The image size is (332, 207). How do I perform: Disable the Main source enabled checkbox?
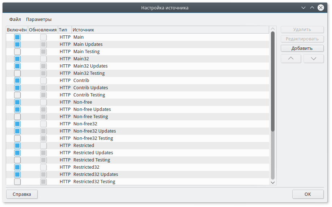coord(17,37)
